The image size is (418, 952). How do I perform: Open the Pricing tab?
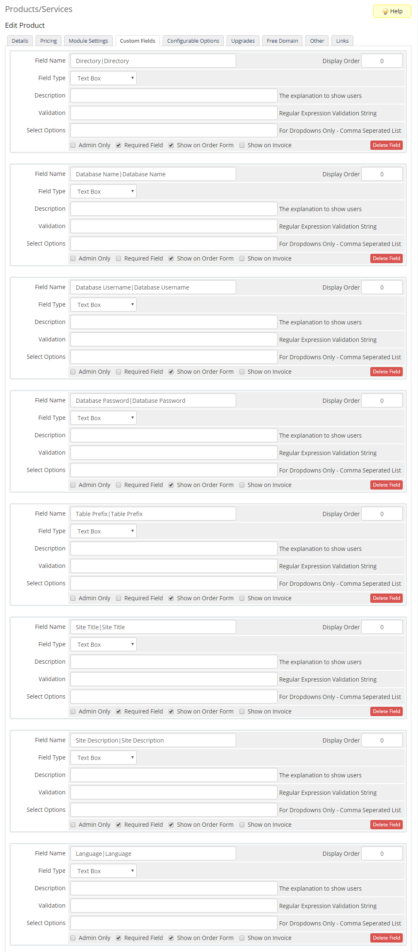point(48,41)
